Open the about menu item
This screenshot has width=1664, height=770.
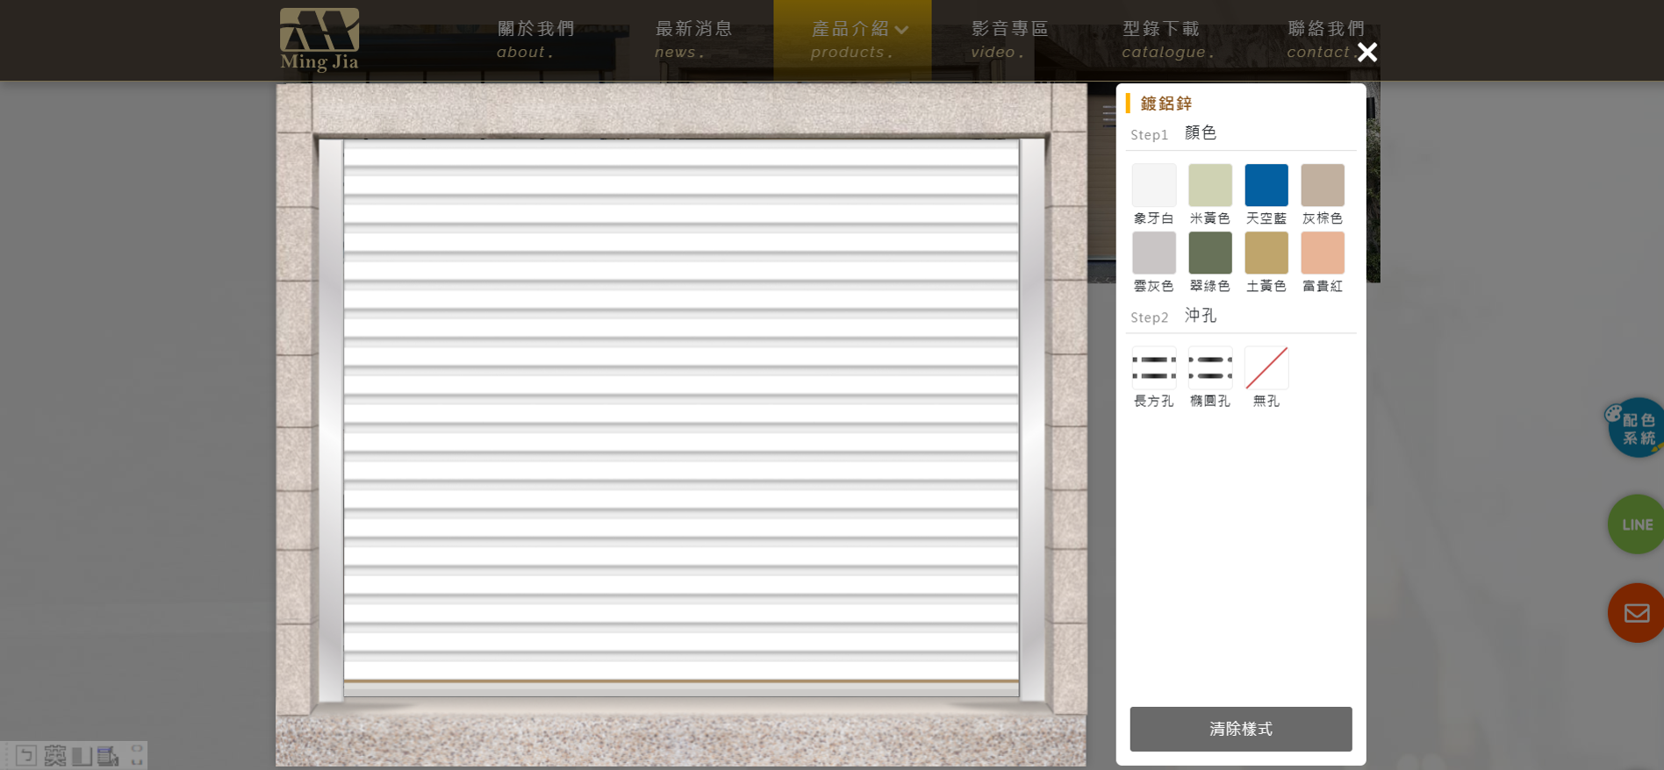(x=535, y=39)
